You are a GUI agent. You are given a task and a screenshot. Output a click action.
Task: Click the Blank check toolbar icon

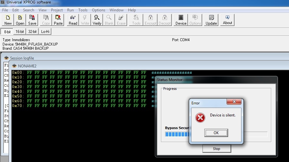tap(109, 20)
